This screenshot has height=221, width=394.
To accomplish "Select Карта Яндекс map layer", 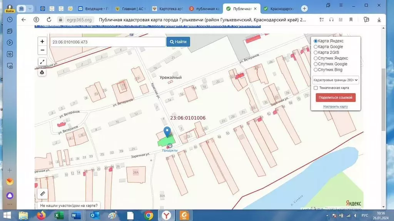I will pos(316,41).
